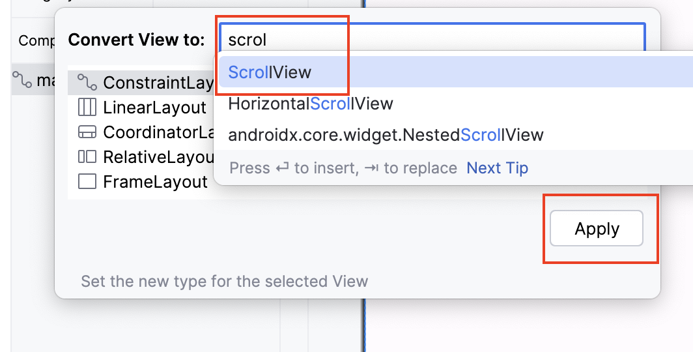
Task: Focus the Convert View to text field
Action: [432, 40]
